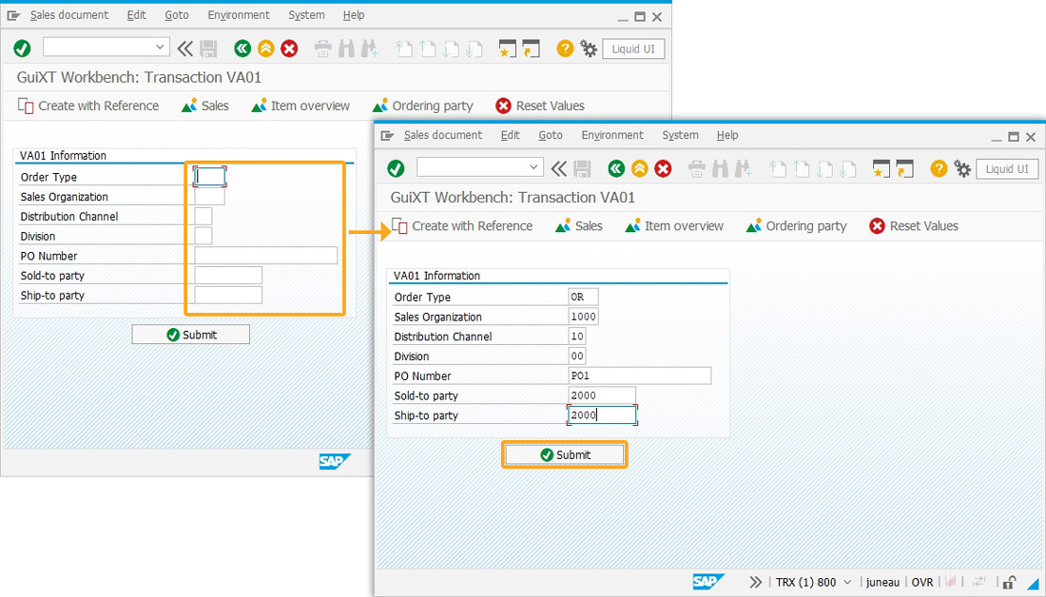Click yellow Help icon in back window
1046x597 pixels.
tap(565, 48)
